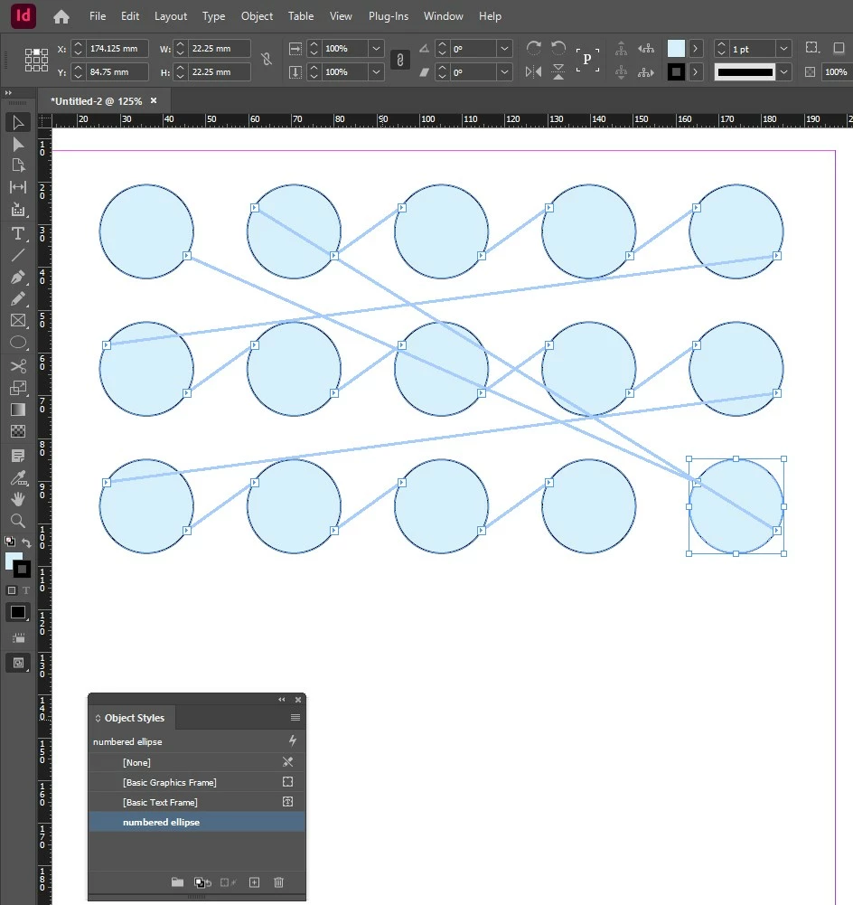Image resolution: width=853 pixels, height=905 pixels.
Task: Click Select Container icon in control bar
Action: (621, 49)
